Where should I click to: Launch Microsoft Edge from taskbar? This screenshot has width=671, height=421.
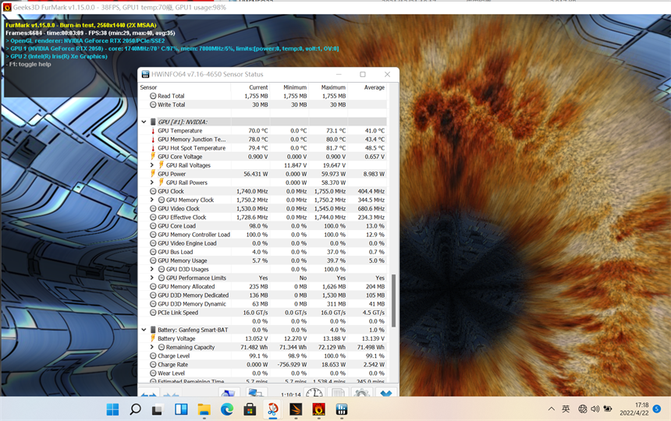[227, 409]
